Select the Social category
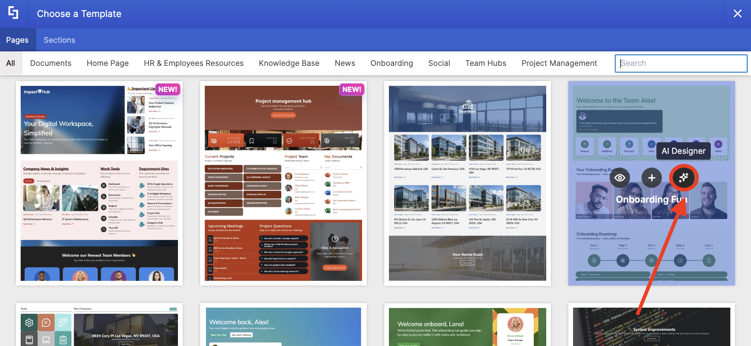The image size is (751, 346). [439, 63]
